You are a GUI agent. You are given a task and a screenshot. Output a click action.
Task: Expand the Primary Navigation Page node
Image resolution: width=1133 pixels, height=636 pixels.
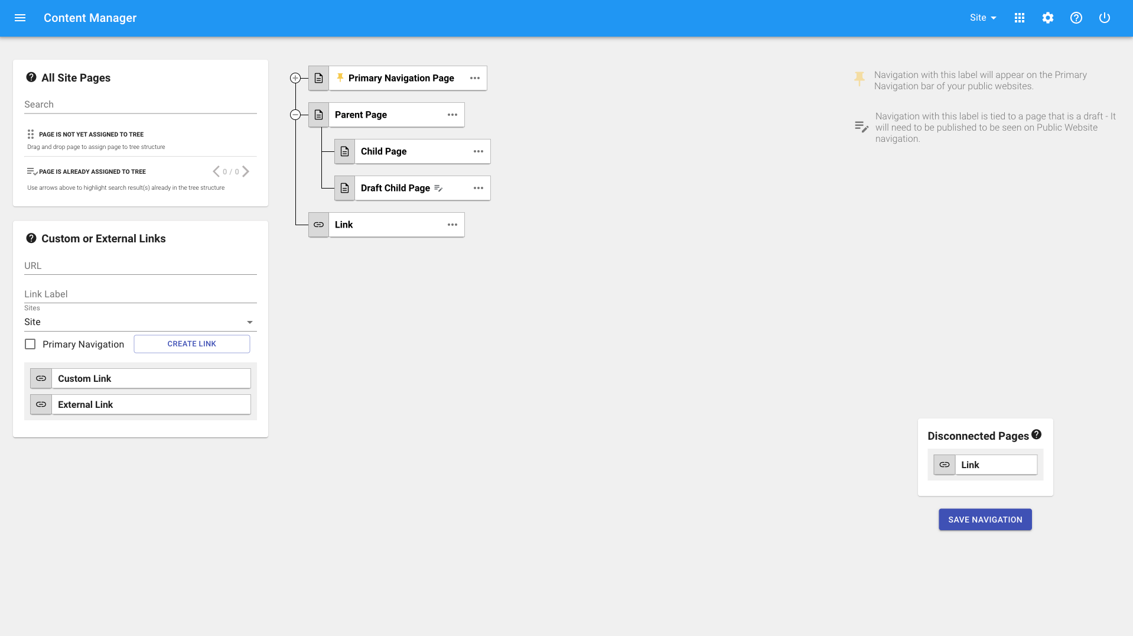[x=295, y=78]
